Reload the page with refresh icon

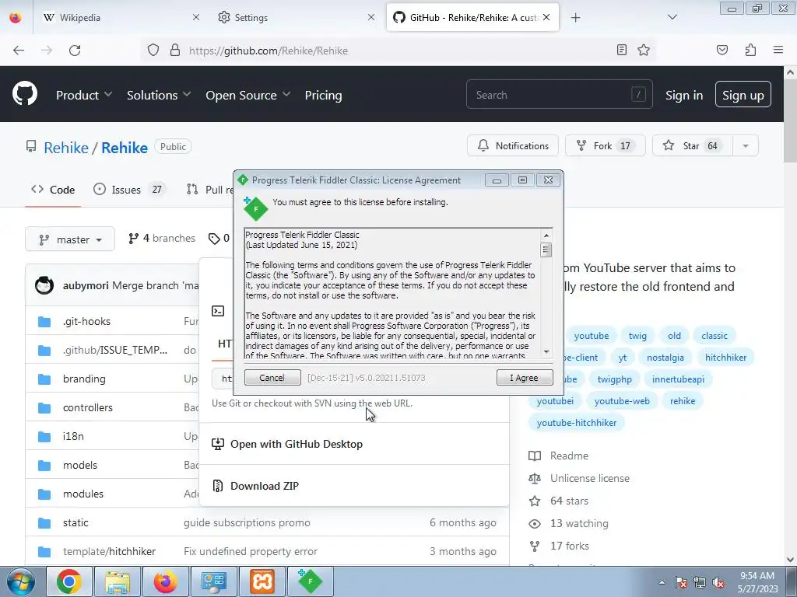point(75,51)
